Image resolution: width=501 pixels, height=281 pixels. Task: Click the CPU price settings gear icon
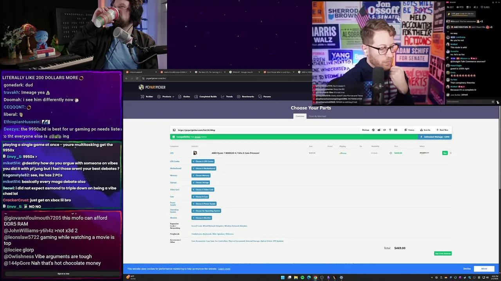[391, 153]
